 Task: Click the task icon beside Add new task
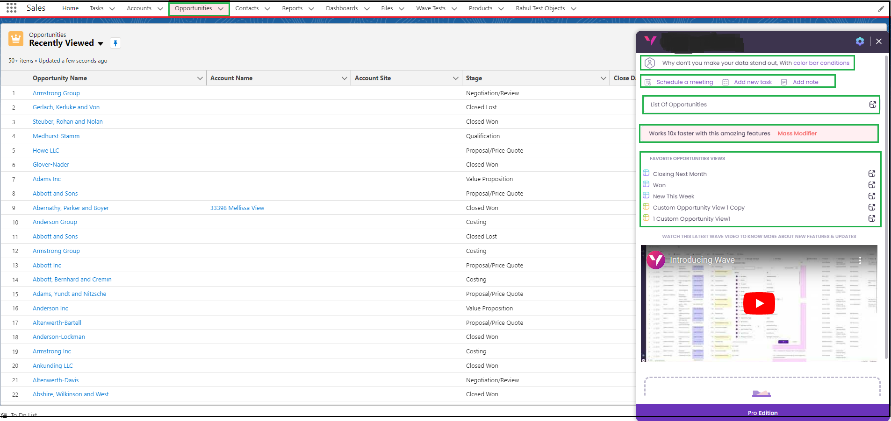726,82
